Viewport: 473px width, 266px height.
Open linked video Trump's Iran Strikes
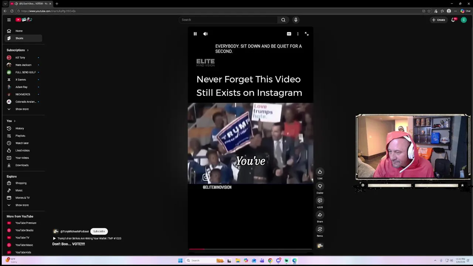point(87,239)
